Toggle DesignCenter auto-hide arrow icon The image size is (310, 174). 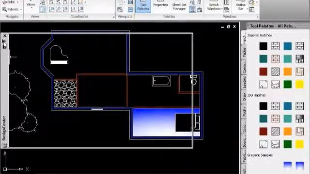pos(3,41)
